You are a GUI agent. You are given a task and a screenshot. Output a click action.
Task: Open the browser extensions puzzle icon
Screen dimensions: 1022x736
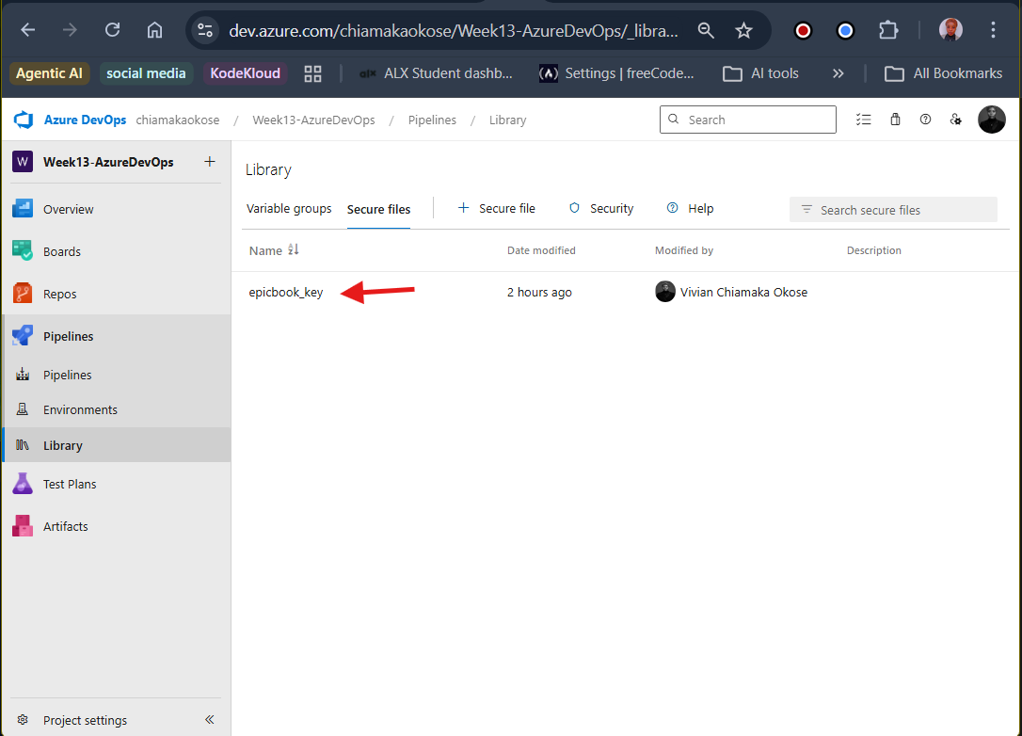point(888,30)
